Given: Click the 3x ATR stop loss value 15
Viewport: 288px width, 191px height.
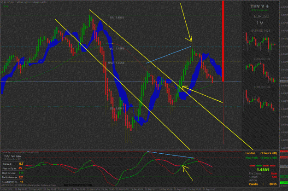Looking at the screenshot, I should tap(22, 182).
